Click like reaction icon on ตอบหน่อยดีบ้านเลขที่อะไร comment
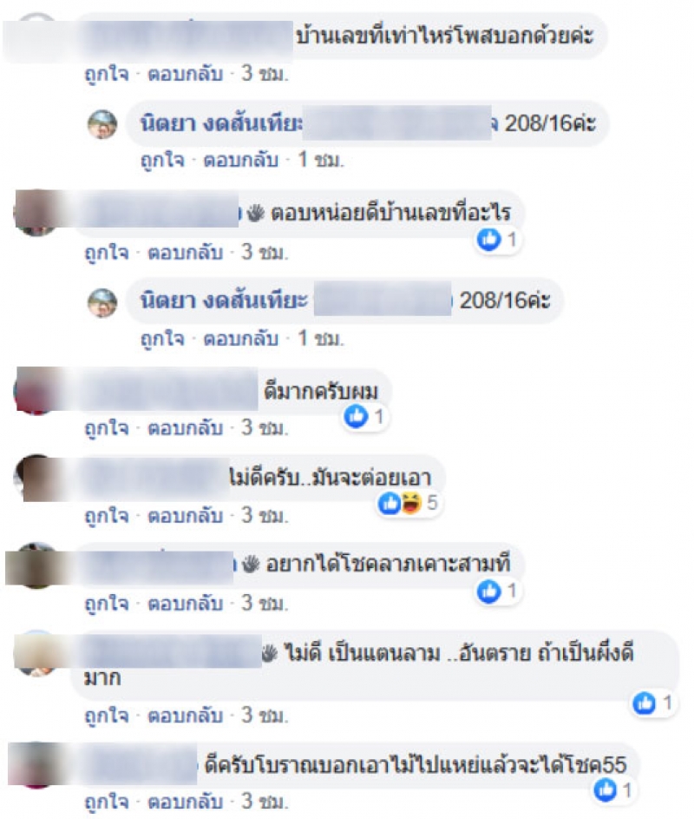This screenshot has width=694, height=819. click(x=489, y=240)
